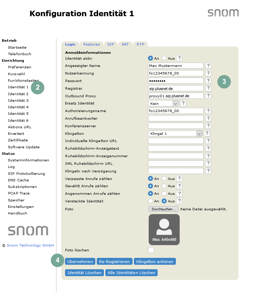Open help for Angenommen Anrufe zählen
This screenshot has width=254, height=292.
tap(179, 193)
